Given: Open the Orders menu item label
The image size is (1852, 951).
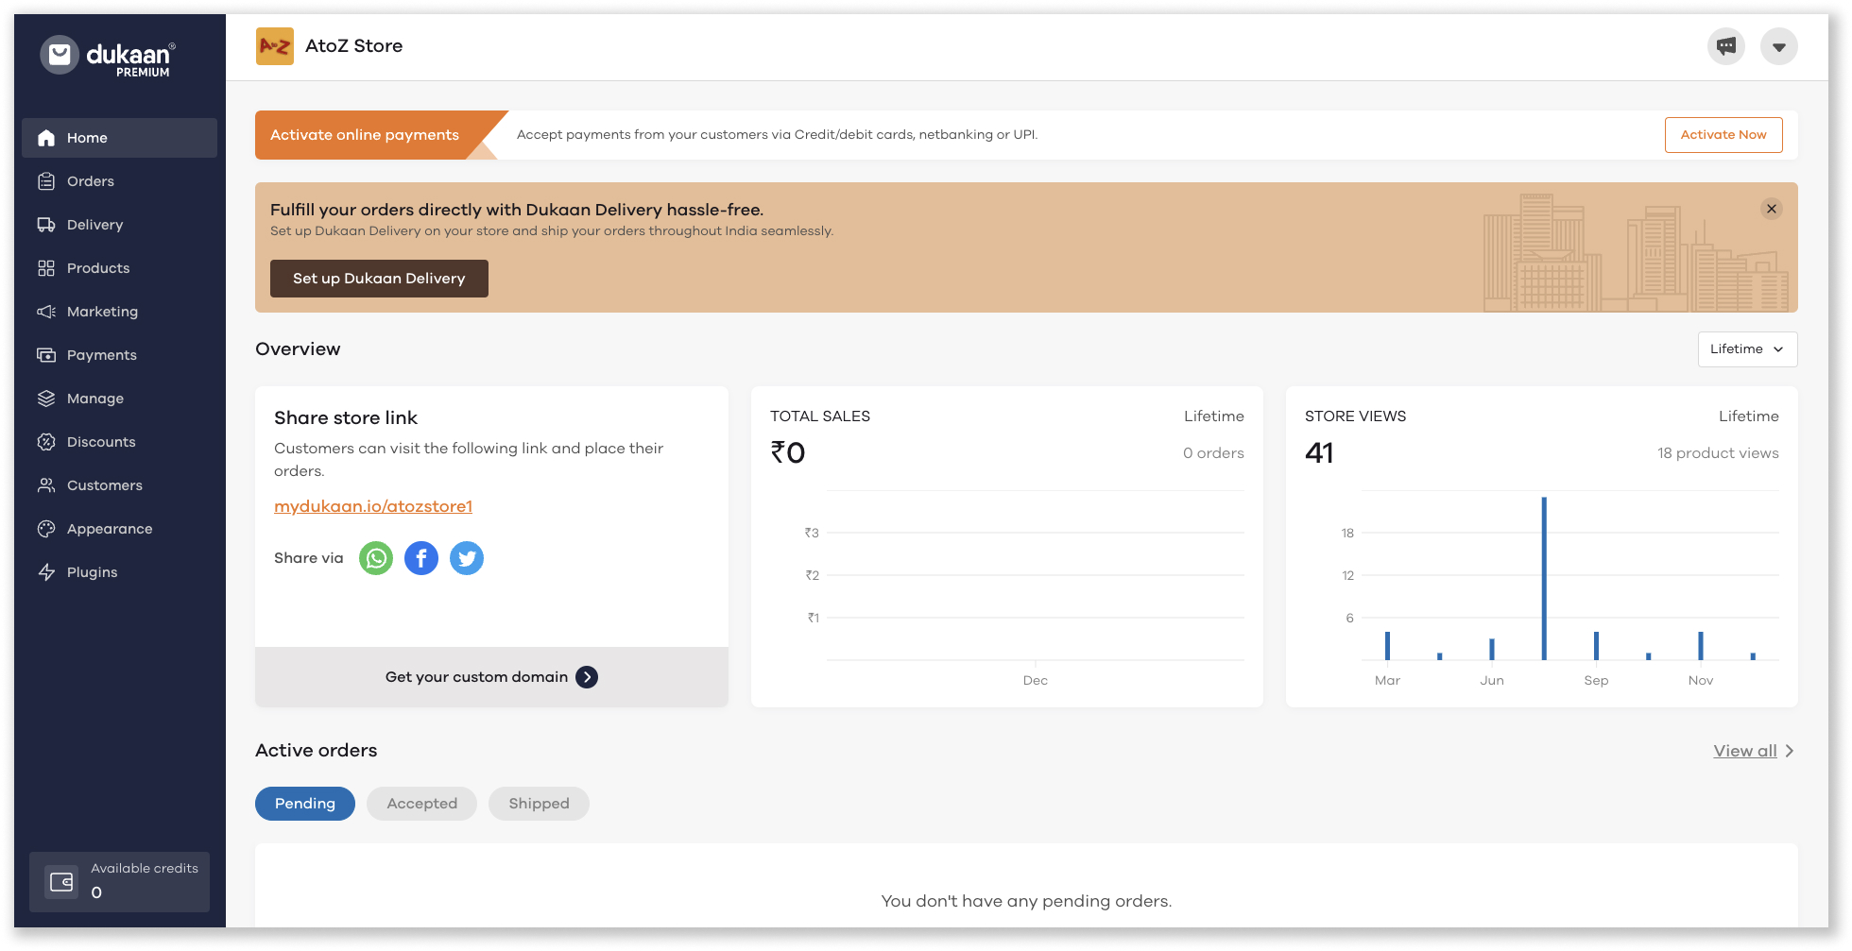Looking at the screenshot, I should pos(91,181).
